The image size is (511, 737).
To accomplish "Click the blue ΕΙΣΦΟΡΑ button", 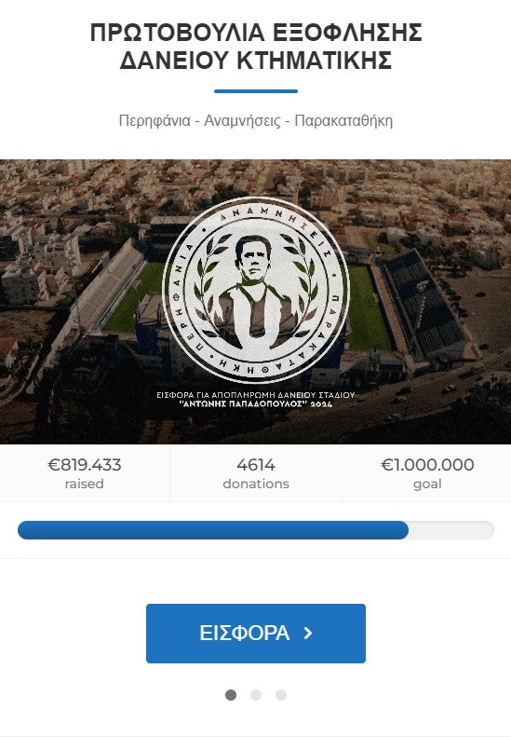I will [255, 634].
